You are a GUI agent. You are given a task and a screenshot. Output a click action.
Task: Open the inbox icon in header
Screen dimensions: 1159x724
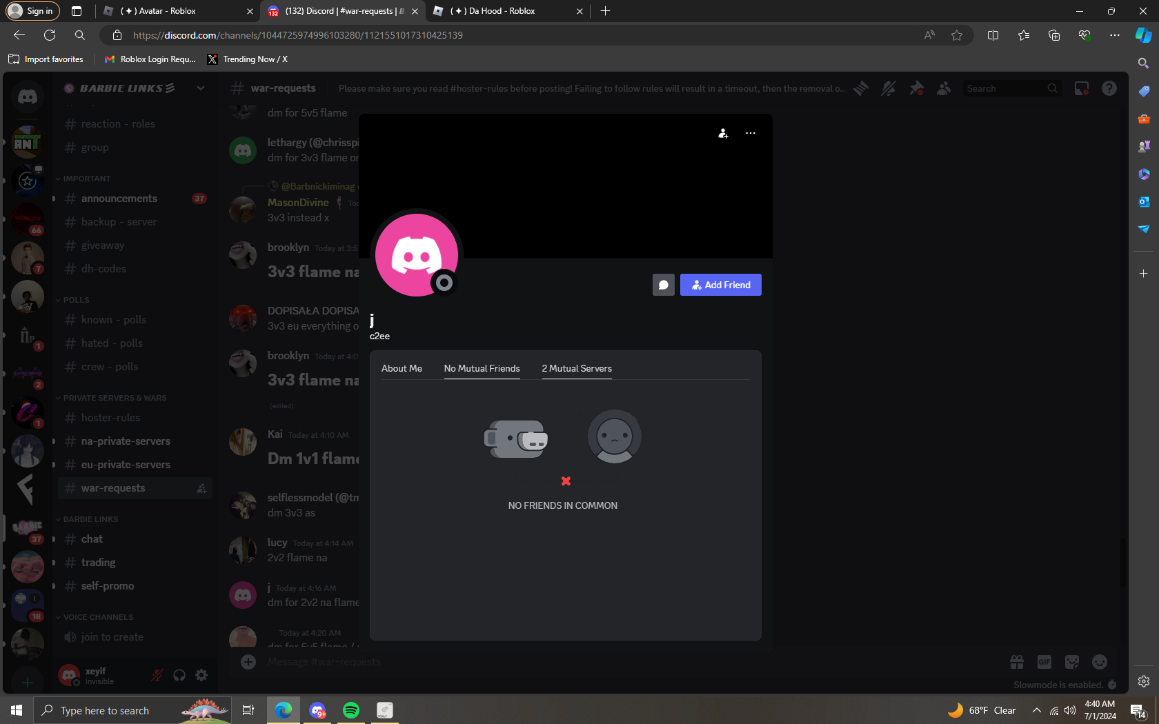pos(1082,88)
